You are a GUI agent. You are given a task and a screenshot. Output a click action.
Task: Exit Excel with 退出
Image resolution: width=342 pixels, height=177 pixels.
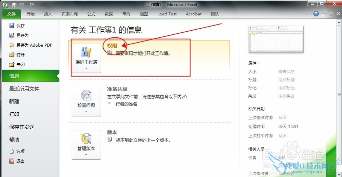coord(17,161)
